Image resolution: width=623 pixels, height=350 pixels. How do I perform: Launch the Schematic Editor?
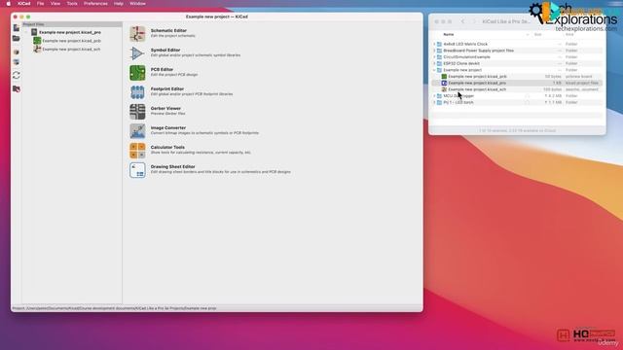click(137, 34)
